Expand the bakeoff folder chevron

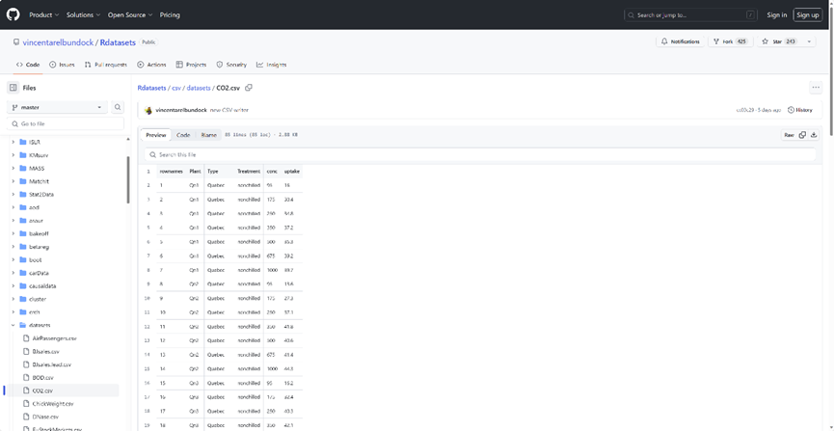point(13,233)
